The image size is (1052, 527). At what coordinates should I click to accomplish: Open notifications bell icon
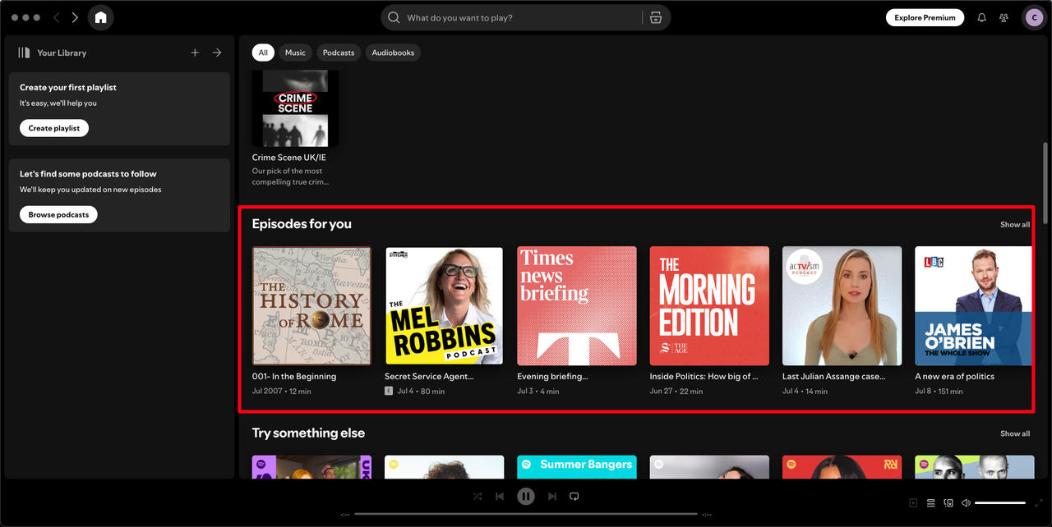click(981, 17)
